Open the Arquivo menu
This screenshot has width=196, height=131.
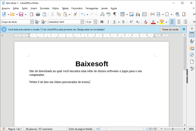pyautogui.click(x=6, y=8)
